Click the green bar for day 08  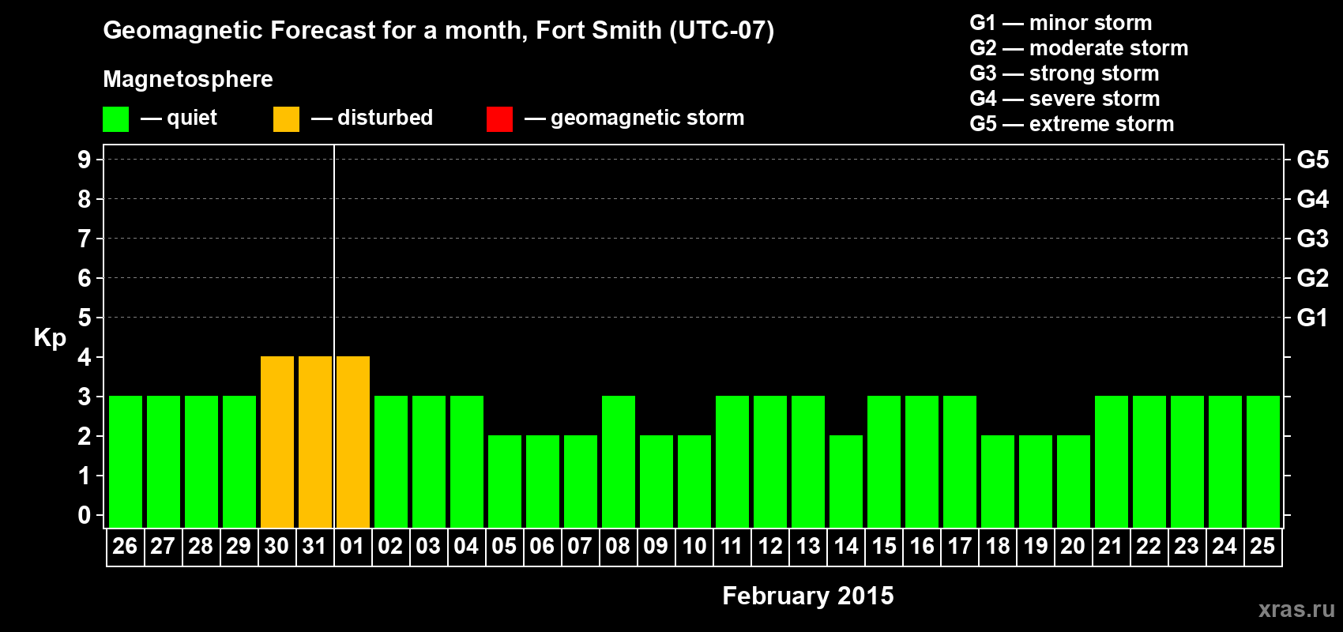[619, 461]
